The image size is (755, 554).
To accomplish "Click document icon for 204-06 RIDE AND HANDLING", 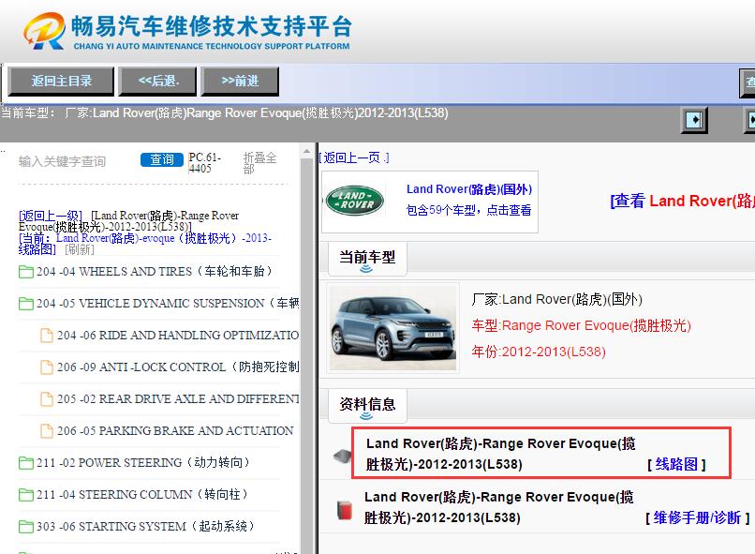I will (47, 336).
